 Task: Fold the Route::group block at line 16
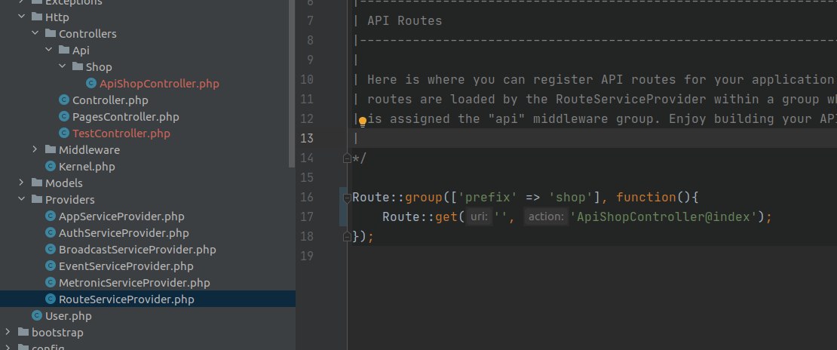click(x=347, y=198)
